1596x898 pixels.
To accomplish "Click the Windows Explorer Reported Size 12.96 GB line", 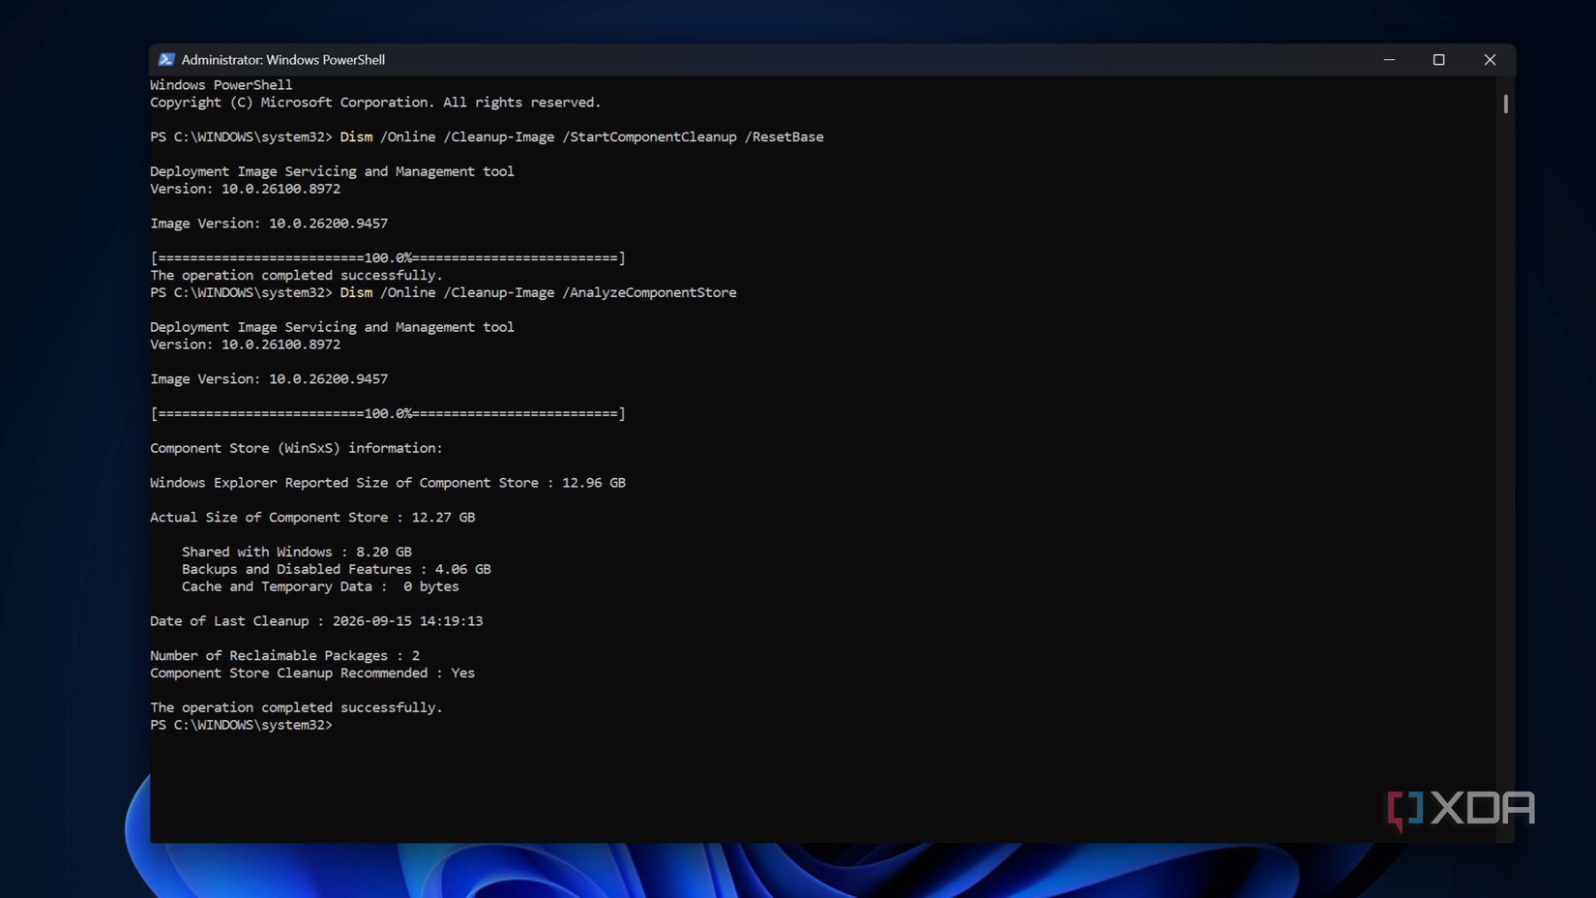I will coord(388,483).
